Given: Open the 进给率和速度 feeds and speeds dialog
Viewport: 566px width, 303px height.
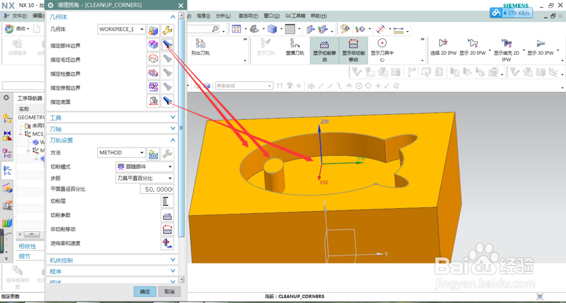Looking at the screenshot, I should 167,244.
